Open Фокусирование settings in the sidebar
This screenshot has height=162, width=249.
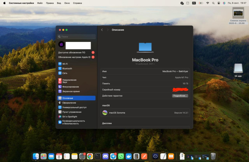[77, 87]
